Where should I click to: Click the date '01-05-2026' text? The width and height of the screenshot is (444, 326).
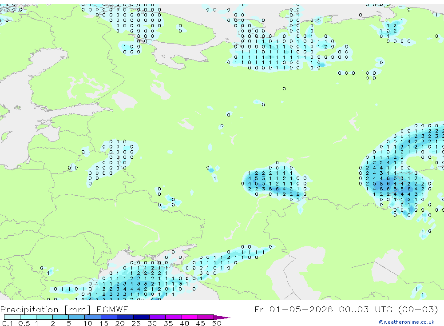point(301,309)
